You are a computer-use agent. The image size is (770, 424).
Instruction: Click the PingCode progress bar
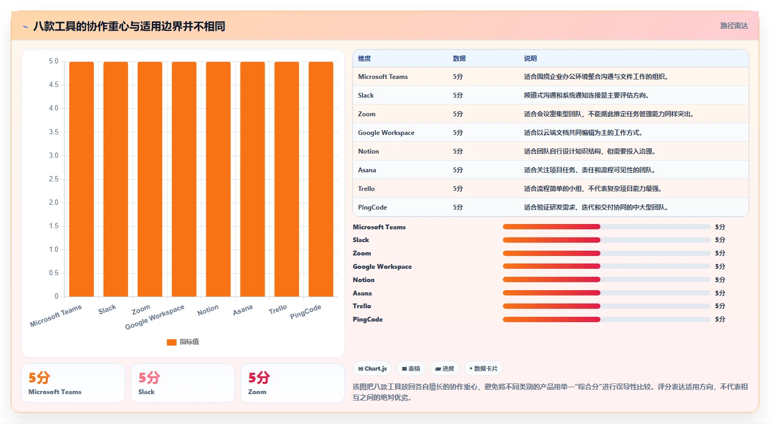tap(607, 319)
